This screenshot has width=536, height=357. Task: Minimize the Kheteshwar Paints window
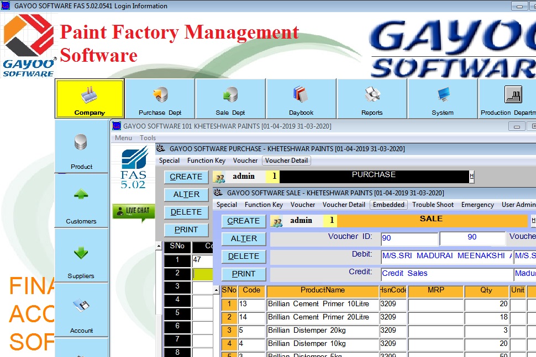point(517,126)
